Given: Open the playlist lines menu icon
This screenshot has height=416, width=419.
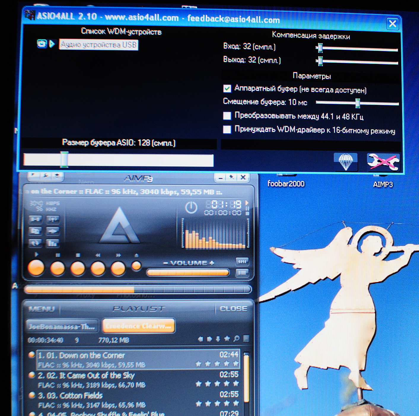Looking at the screenshot, I should click(246, 339).
